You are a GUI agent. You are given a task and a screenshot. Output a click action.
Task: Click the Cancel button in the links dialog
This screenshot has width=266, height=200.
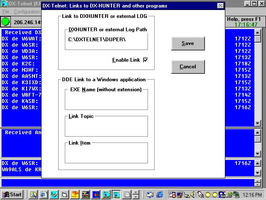[188, 67]
